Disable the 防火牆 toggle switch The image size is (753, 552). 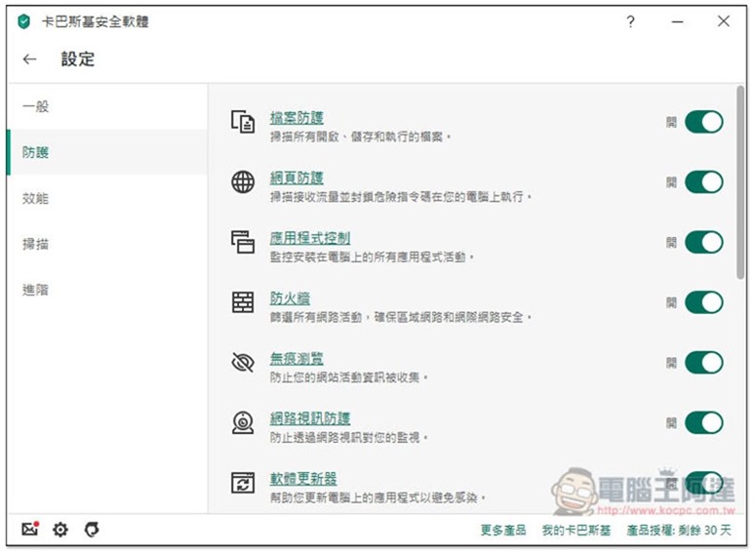click(703, 302)
